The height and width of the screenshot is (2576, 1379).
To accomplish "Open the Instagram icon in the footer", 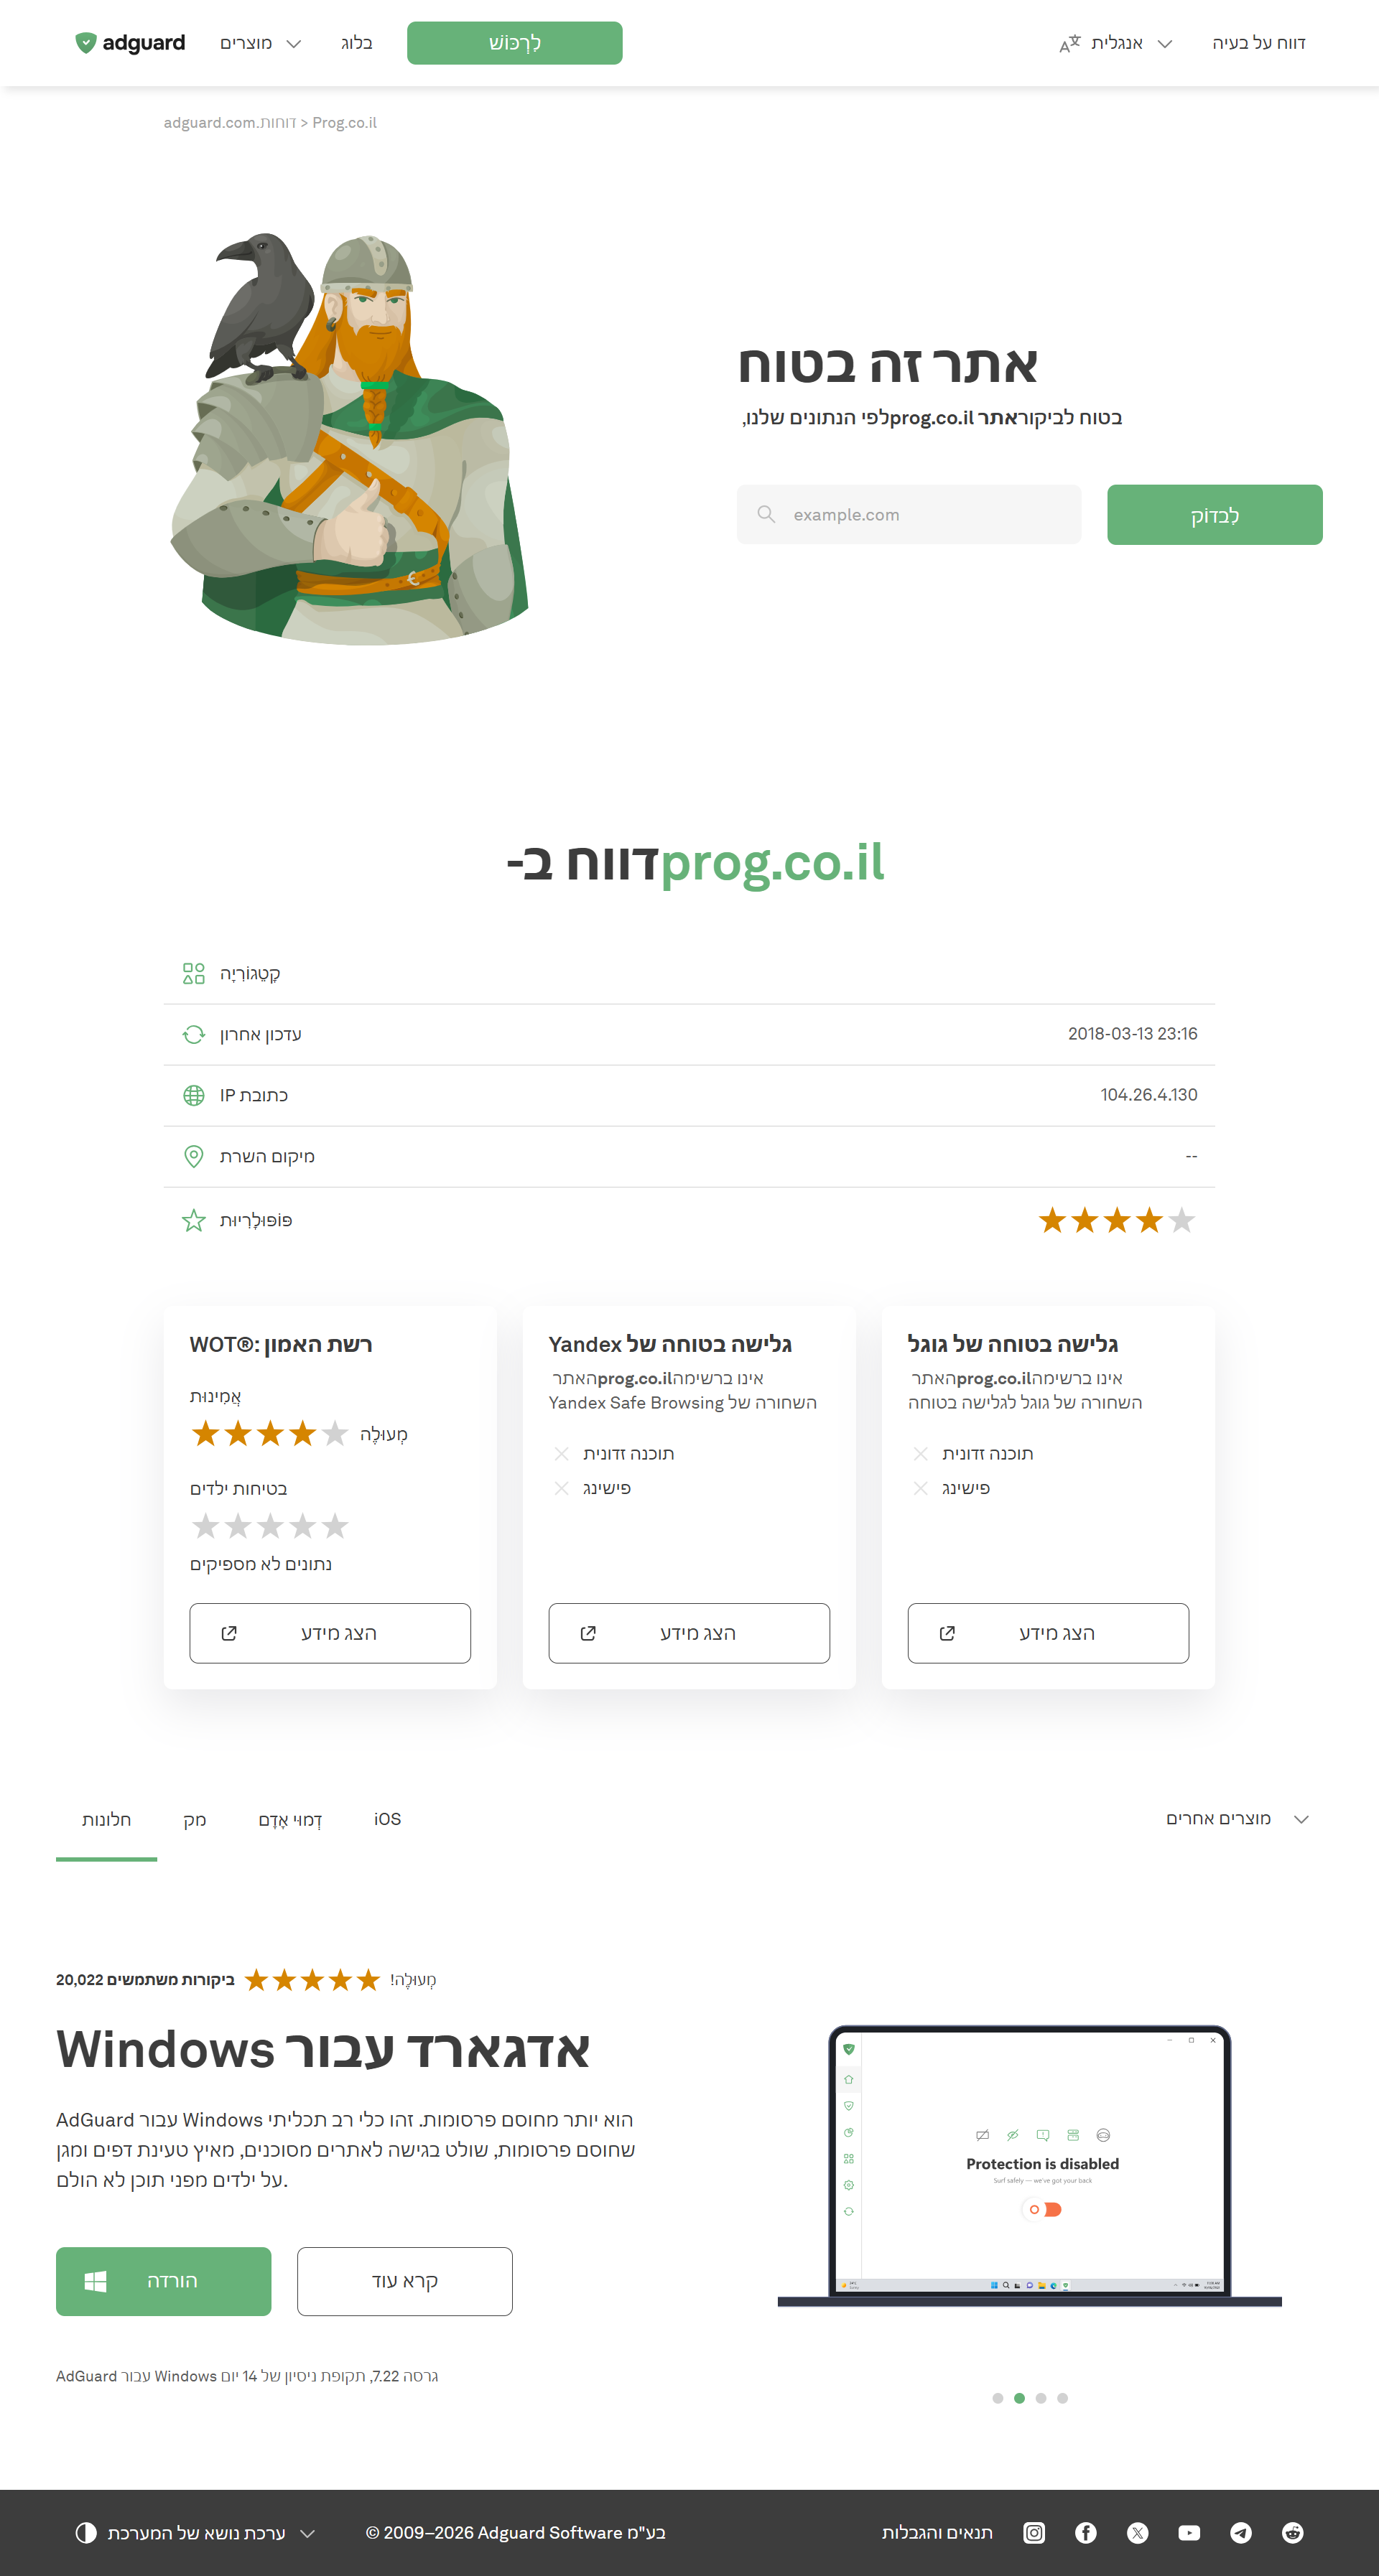I will pos(1034,2532).
